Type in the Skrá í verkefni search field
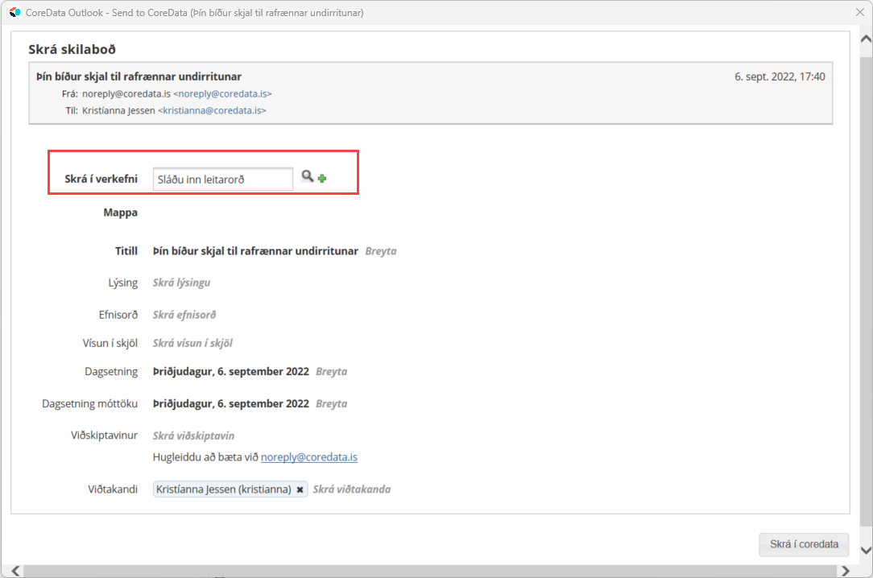The width and height of the screenshot is (873, 578). point(222,179)
